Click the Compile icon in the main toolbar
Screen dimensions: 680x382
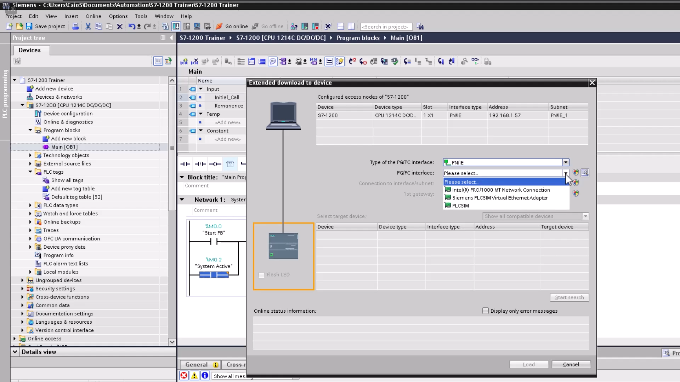click(x=165, y=26)
